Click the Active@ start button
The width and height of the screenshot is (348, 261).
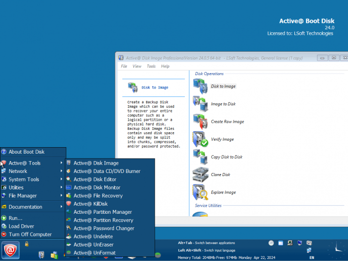[x=10, y=250]
